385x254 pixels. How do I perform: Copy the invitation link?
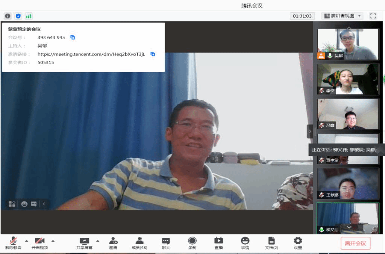pyautogui.click(x=153, y=54)
